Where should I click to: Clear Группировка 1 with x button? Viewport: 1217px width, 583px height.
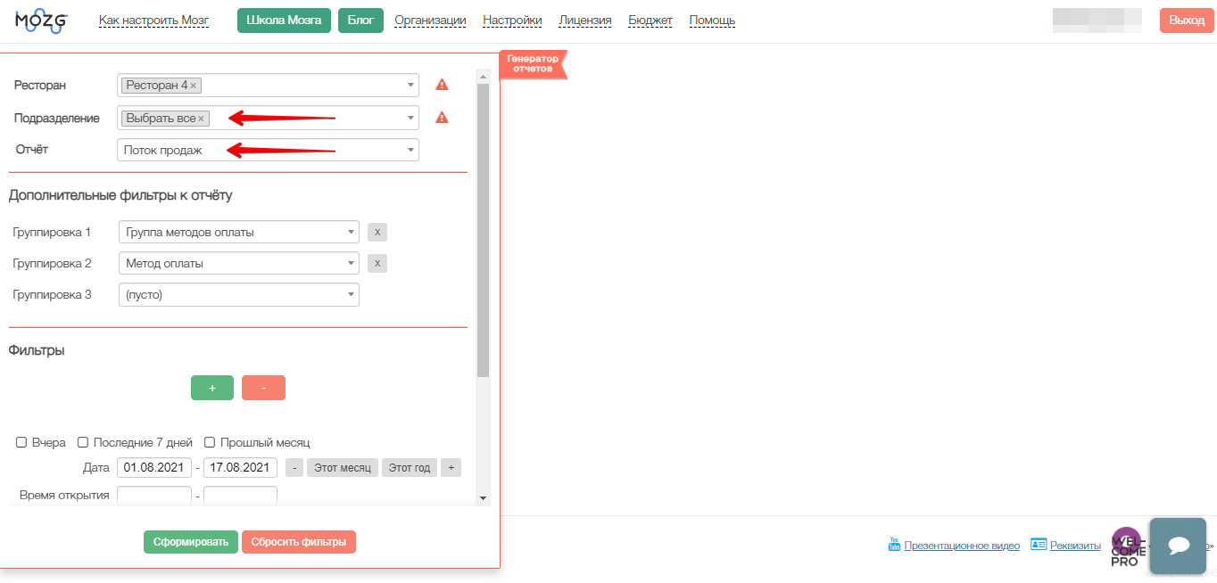(377, 233)
